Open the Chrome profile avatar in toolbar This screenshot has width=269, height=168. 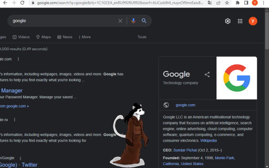[x=255, y=3]
